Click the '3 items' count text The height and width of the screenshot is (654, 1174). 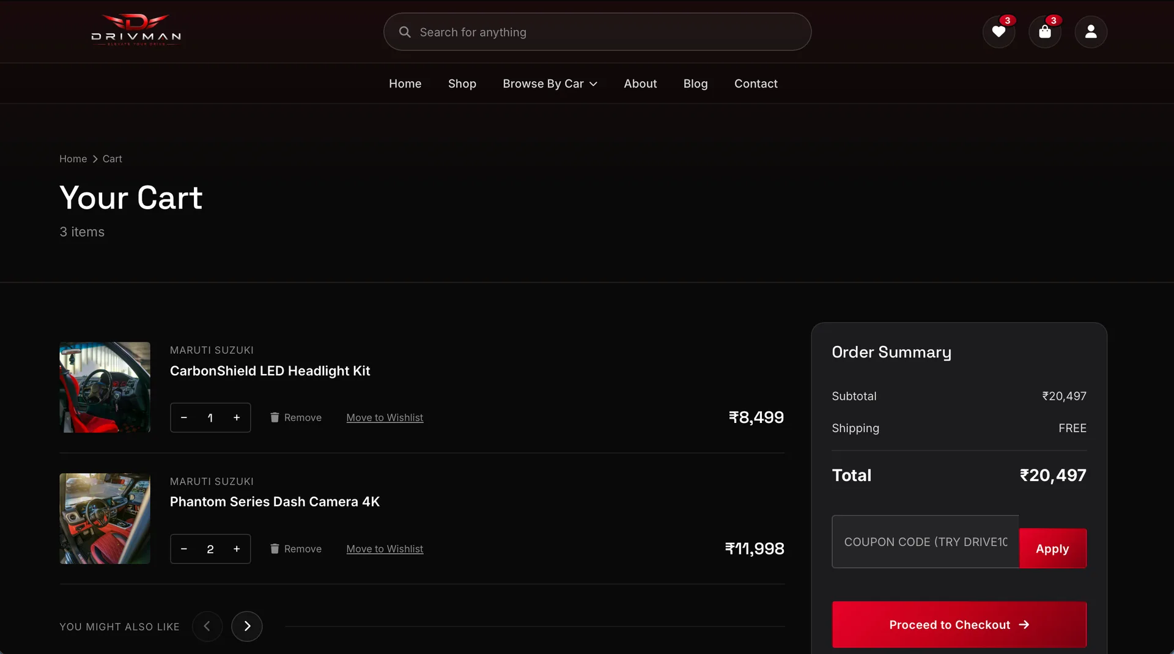[x=82, y=232]
